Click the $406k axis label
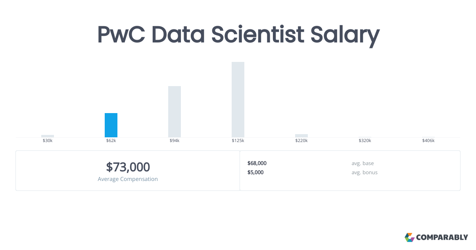This screenshot has width=476, height=250. pyautogui.click(x=428, y=141)
